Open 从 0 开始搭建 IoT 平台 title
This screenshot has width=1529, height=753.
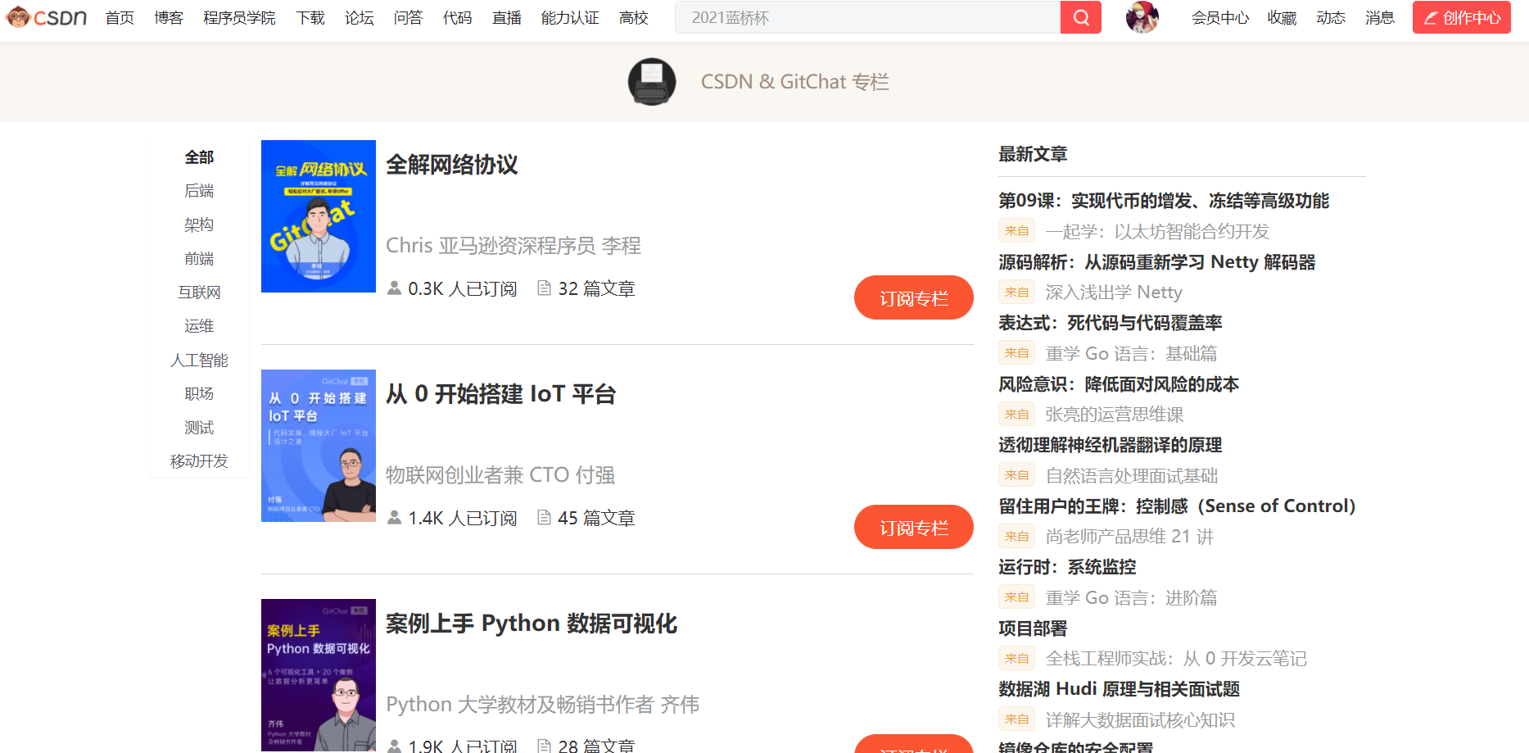[500, 394]
